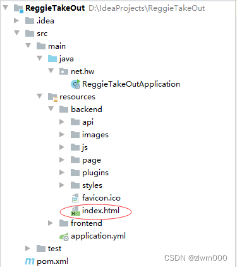The height and width of the screenshot is (267, 237).
Task: Select the favicon.ico file name
Action: (101, 198)
